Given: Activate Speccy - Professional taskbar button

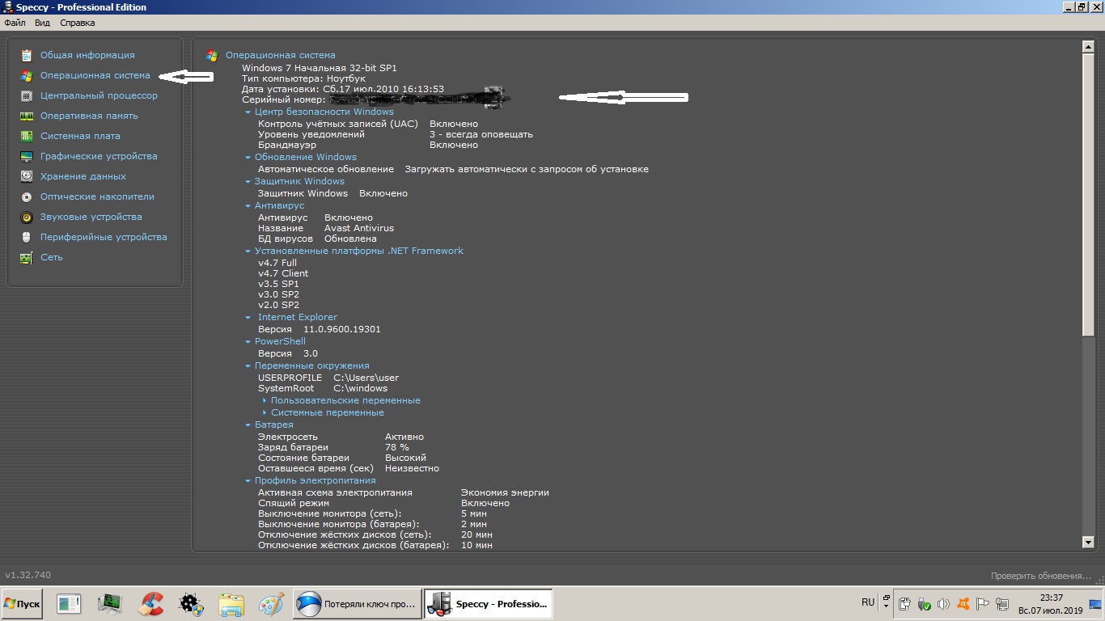Looking at the screenshot, I should 488,604.
